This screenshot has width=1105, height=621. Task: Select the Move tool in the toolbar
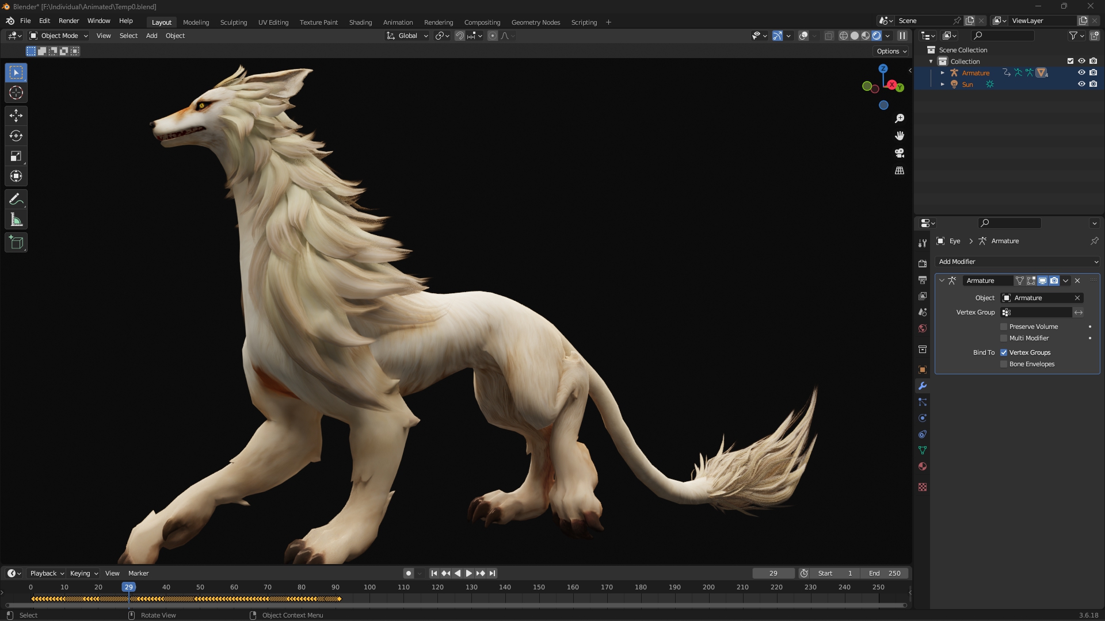point(16,116)
